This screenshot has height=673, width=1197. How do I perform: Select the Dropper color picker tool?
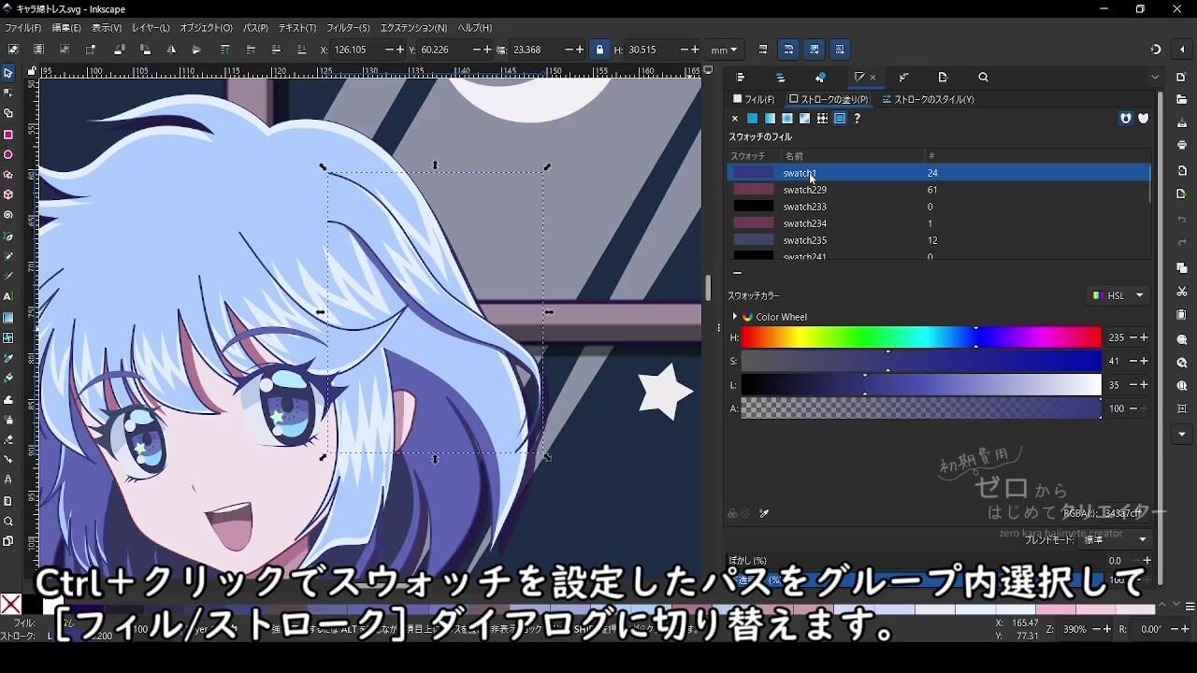(8, 358)
